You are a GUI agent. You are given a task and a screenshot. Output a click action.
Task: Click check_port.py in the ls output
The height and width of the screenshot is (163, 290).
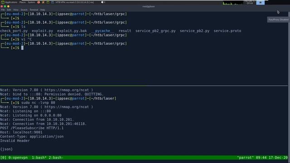[x=14, y=31]
